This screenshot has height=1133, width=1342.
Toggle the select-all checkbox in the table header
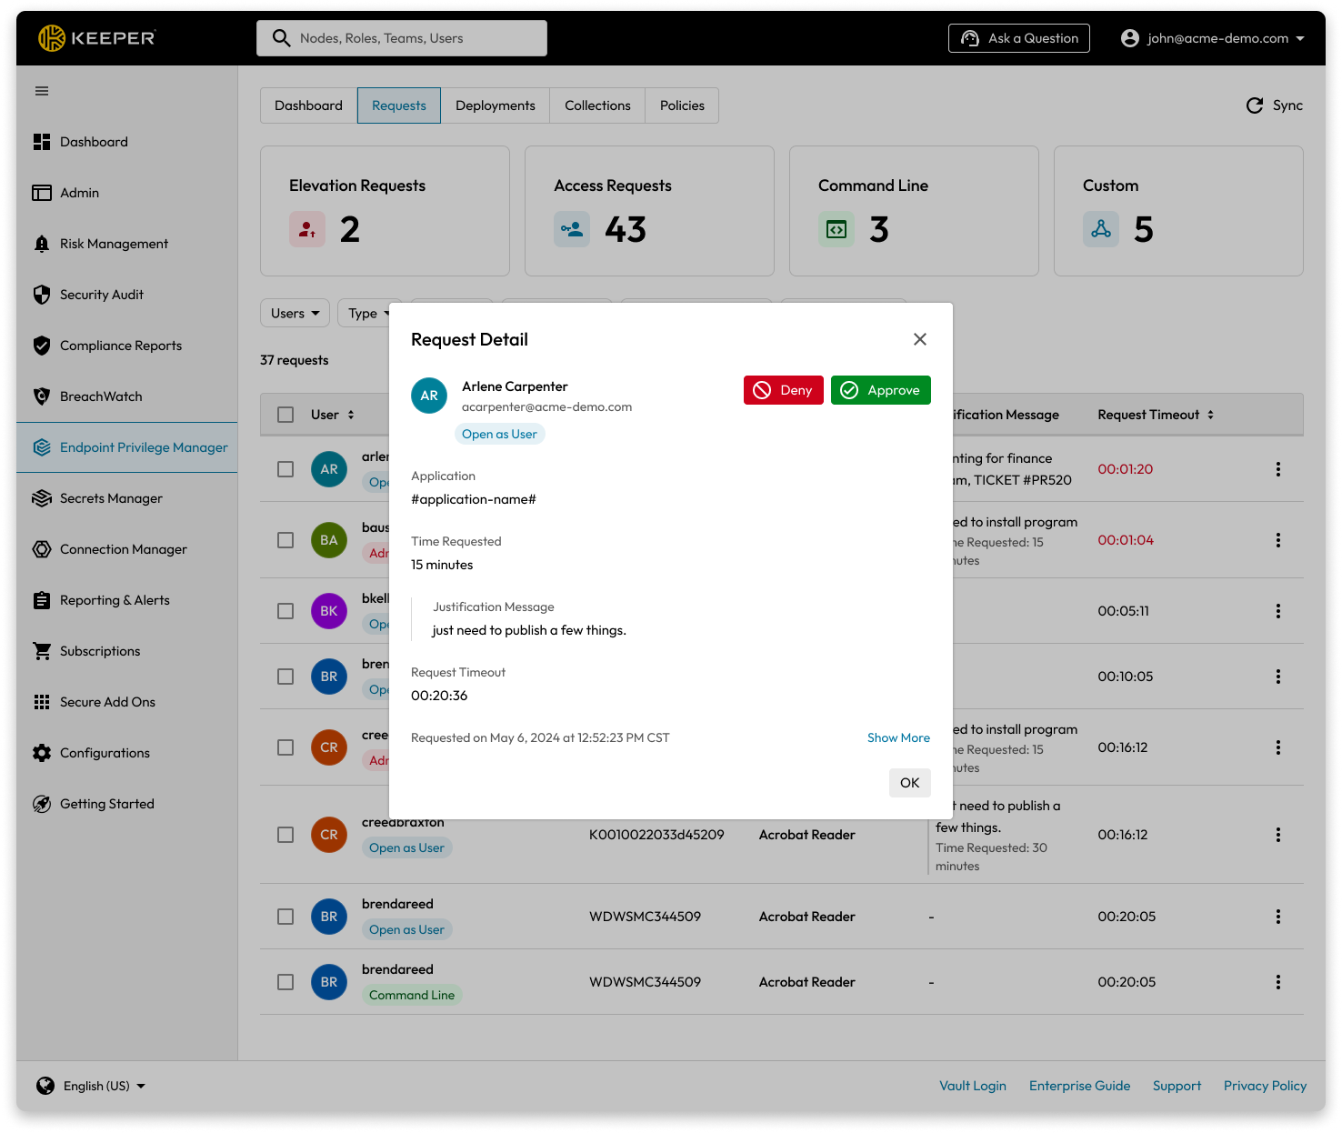285,415
